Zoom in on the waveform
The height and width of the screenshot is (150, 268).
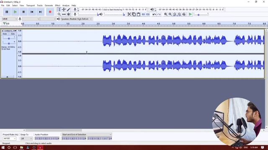(166, 15)
